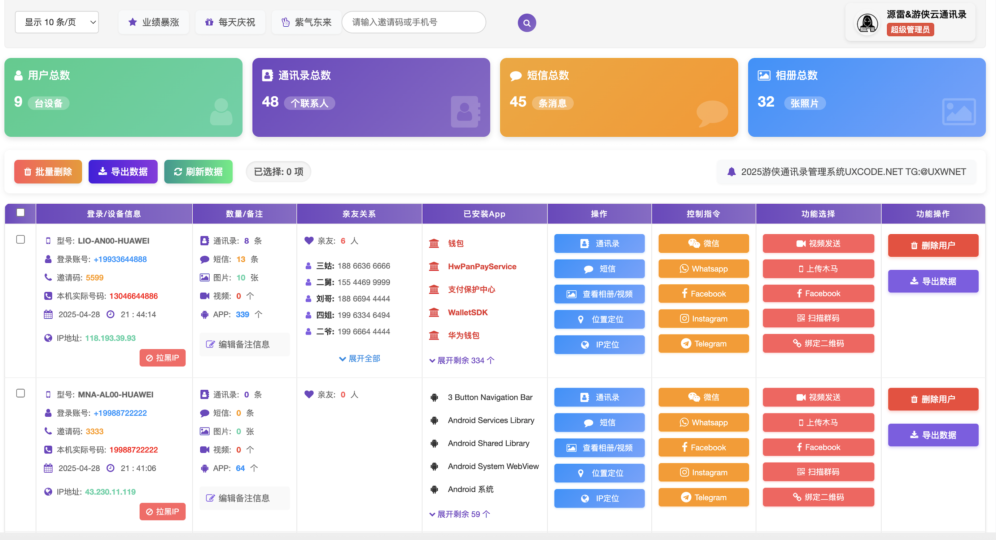Click the hand icon beside 紫气东来
Image resolution: width=996 pixels, height=540 pixels.
(x=285, y=22)
